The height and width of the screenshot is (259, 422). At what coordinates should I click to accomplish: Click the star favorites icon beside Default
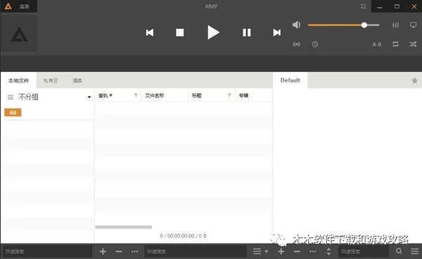pyautogui.click(x=414, y=80)
